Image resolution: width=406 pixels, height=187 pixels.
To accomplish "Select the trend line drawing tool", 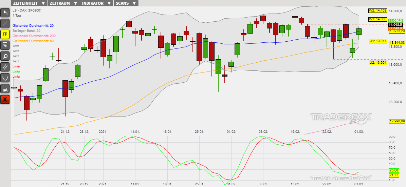I will point(5,24).
